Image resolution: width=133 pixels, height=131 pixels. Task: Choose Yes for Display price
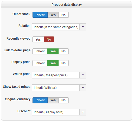tap(53, 63)
